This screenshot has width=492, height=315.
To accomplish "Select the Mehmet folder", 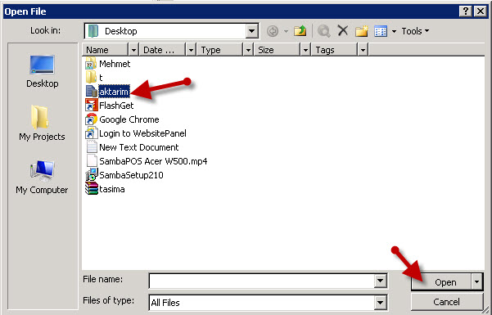I will pyautogui.click(x=115, y=64).
